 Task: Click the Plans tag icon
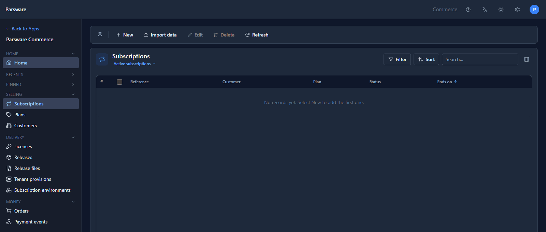tap(9, 115)
